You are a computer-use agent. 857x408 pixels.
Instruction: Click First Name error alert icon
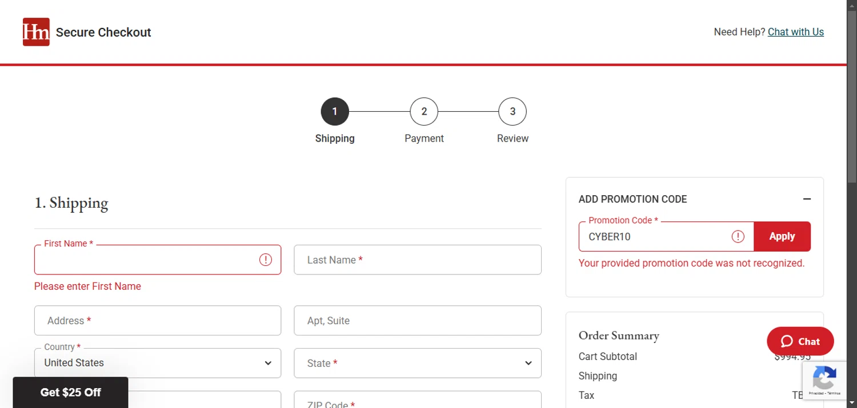click(266, 260)
